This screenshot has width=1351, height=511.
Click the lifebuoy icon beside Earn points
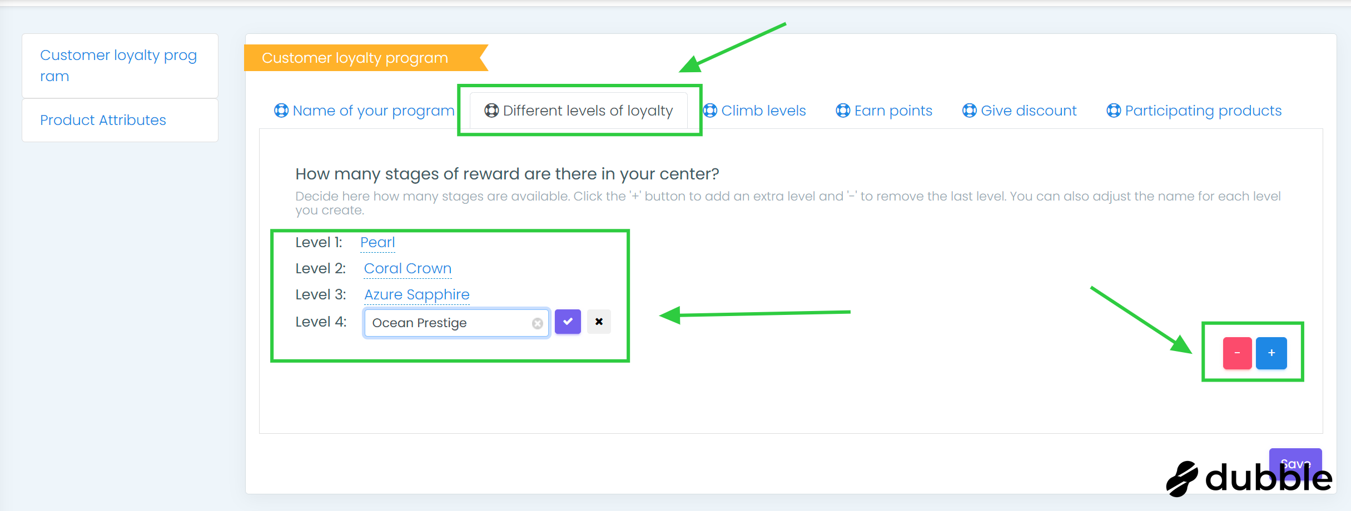click(x=843, y=111)
